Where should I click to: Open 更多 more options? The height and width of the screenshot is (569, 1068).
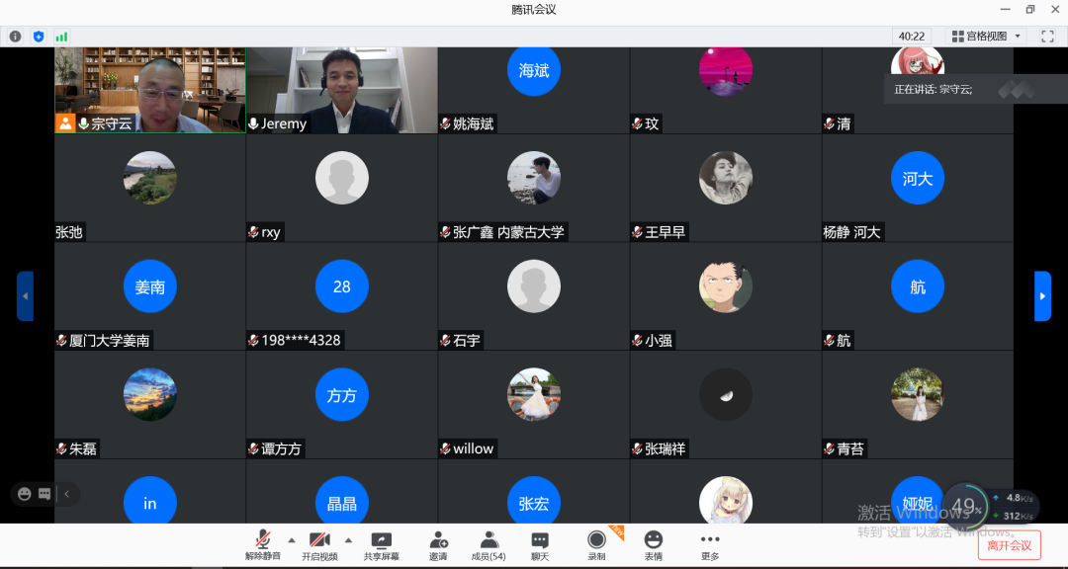click(x=710, y=545)
